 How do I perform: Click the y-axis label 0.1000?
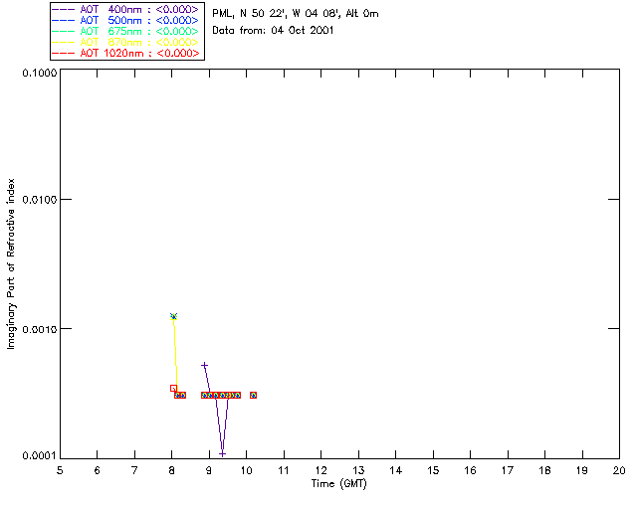tap(39, 73)
